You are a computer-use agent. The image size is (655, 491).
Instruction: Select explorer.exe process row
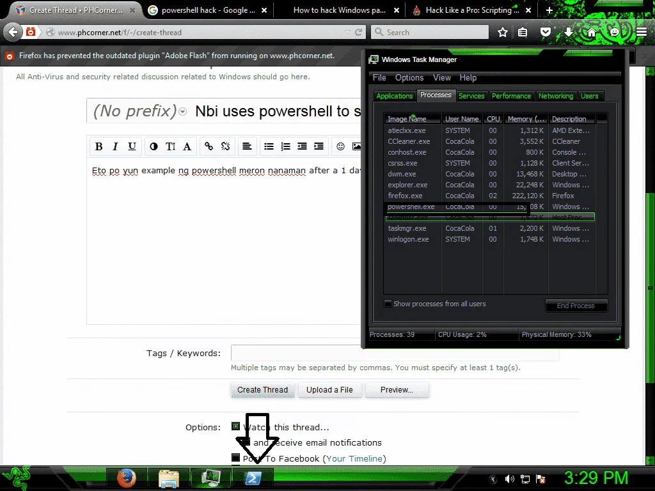tap(489, 185)
